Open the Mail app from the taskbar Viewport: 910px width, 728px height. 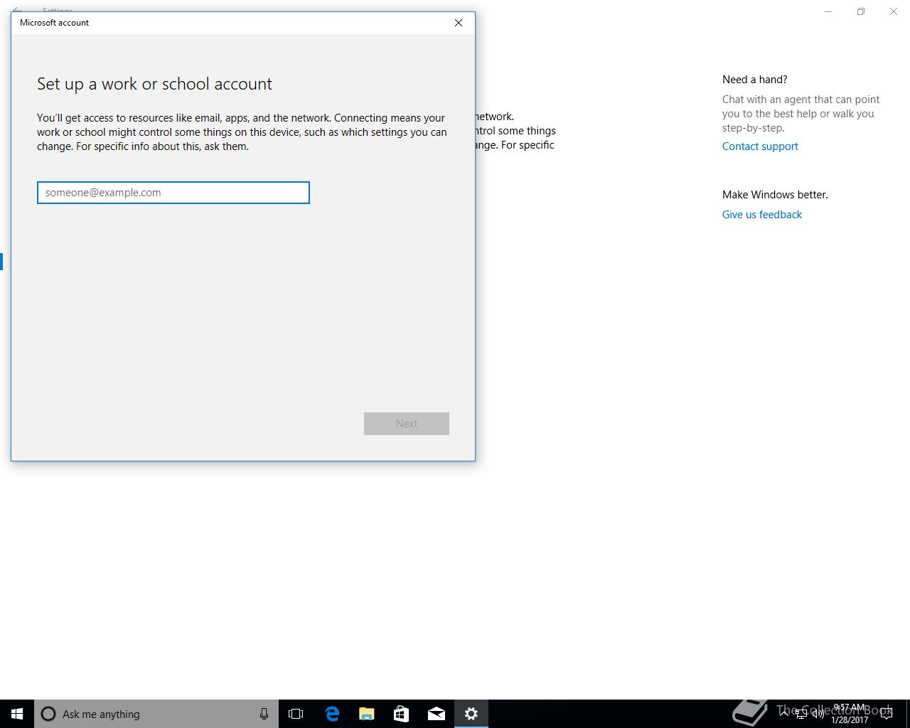coord(436,714)
